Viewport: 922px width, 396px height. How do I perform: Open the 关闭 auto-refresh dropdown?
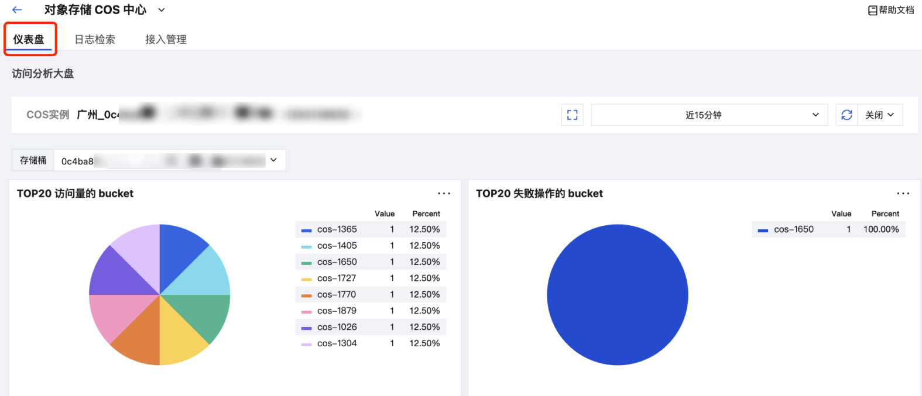pos(879,115)
